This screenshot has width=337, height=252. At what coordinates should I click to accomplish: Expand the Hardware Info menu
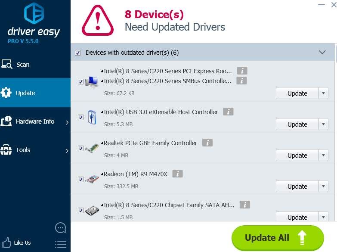point(35,121)
